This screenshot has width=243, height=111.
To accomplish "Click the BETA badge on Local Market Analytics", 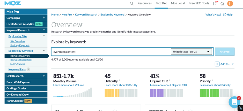I will 39,24.
